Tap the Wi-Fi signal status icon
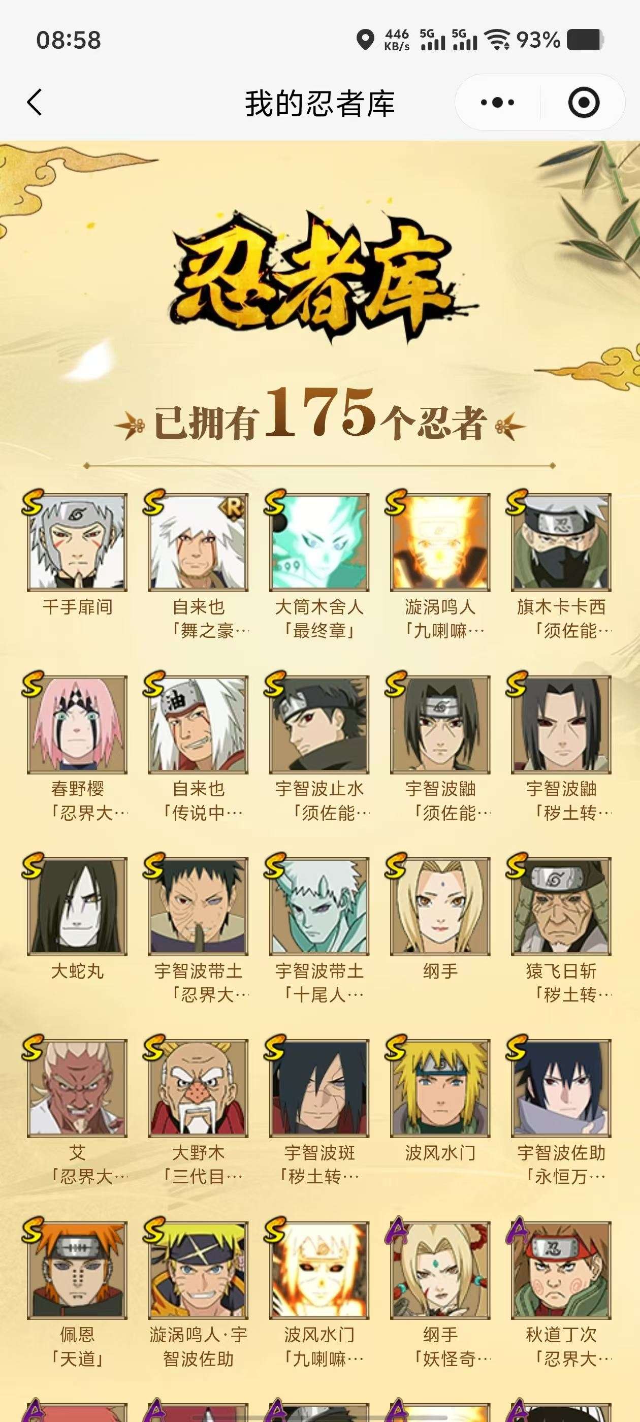 point(497,40)
